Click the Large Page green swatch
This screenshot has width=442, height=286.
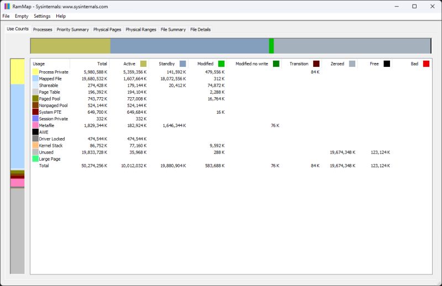(x=35, y=159)
